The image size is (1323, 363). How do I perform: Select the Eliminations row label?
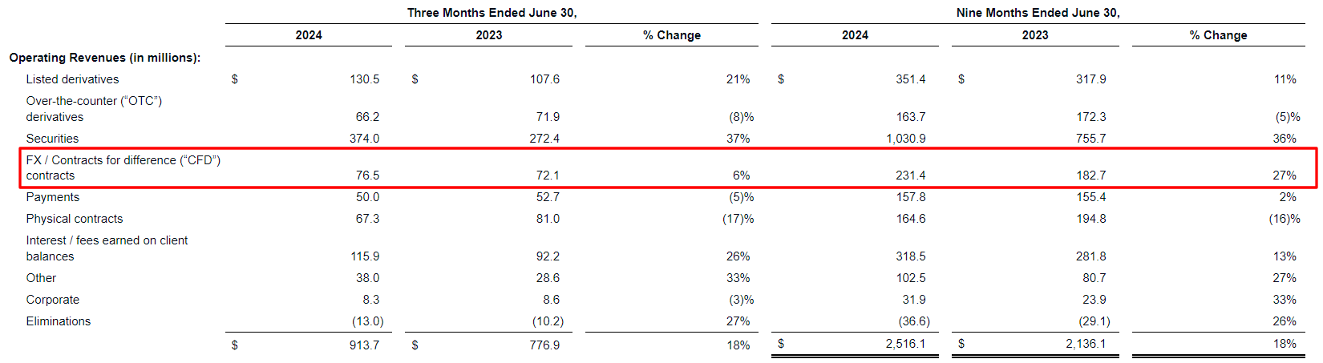(59, 321)
